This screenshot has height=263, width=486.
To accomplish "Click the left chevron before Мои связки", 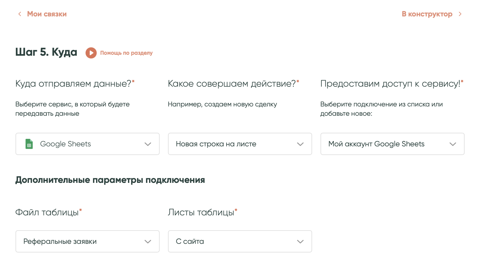I will (x=20, y=14).
